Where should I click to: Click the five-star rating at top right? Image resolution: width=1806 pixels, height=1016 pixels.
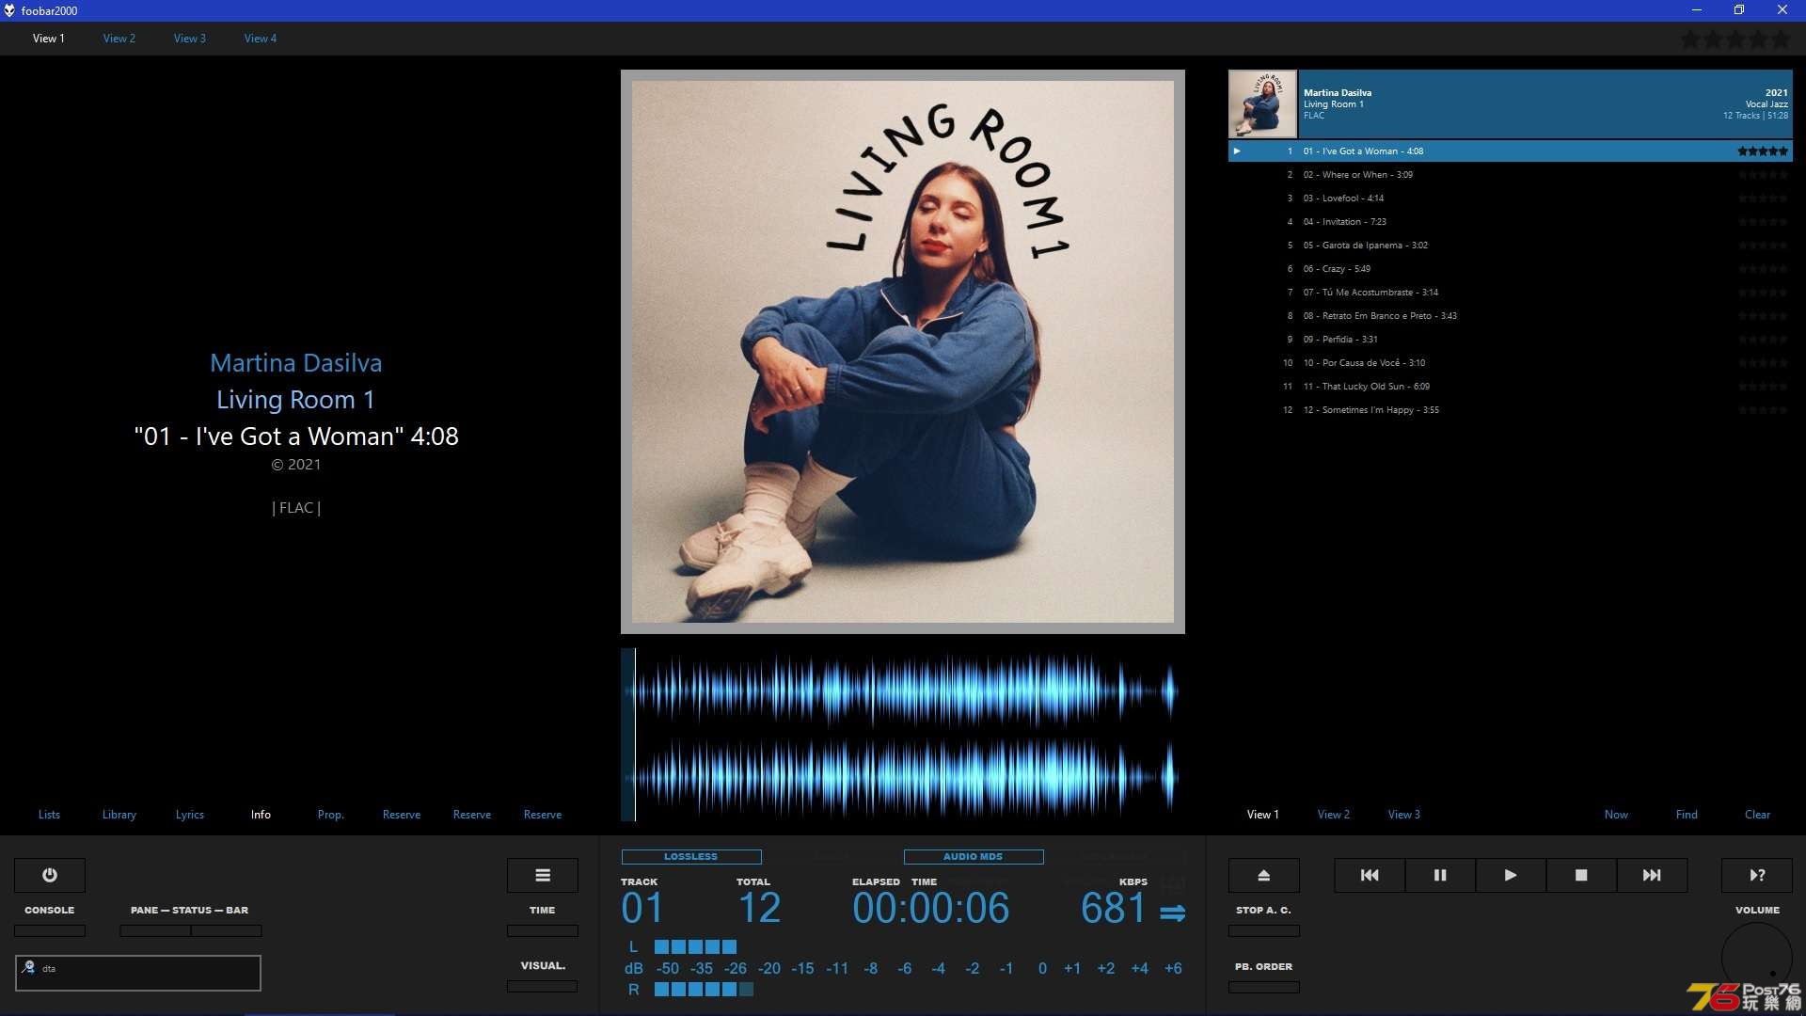[x=1735, y=40]
